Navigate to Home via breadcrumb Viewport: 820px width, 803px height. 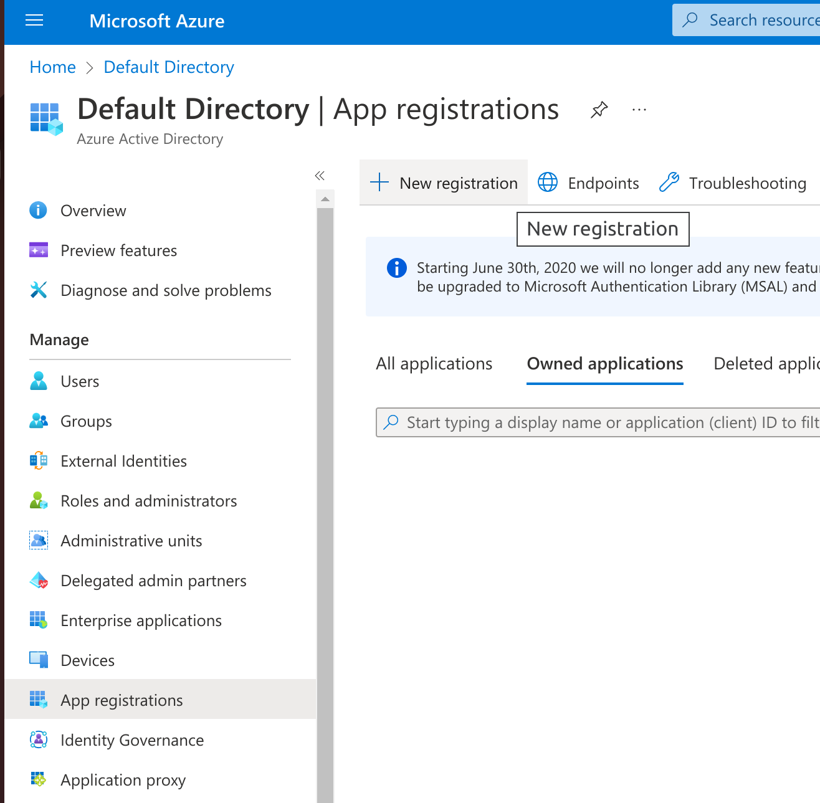click(52, 67)
